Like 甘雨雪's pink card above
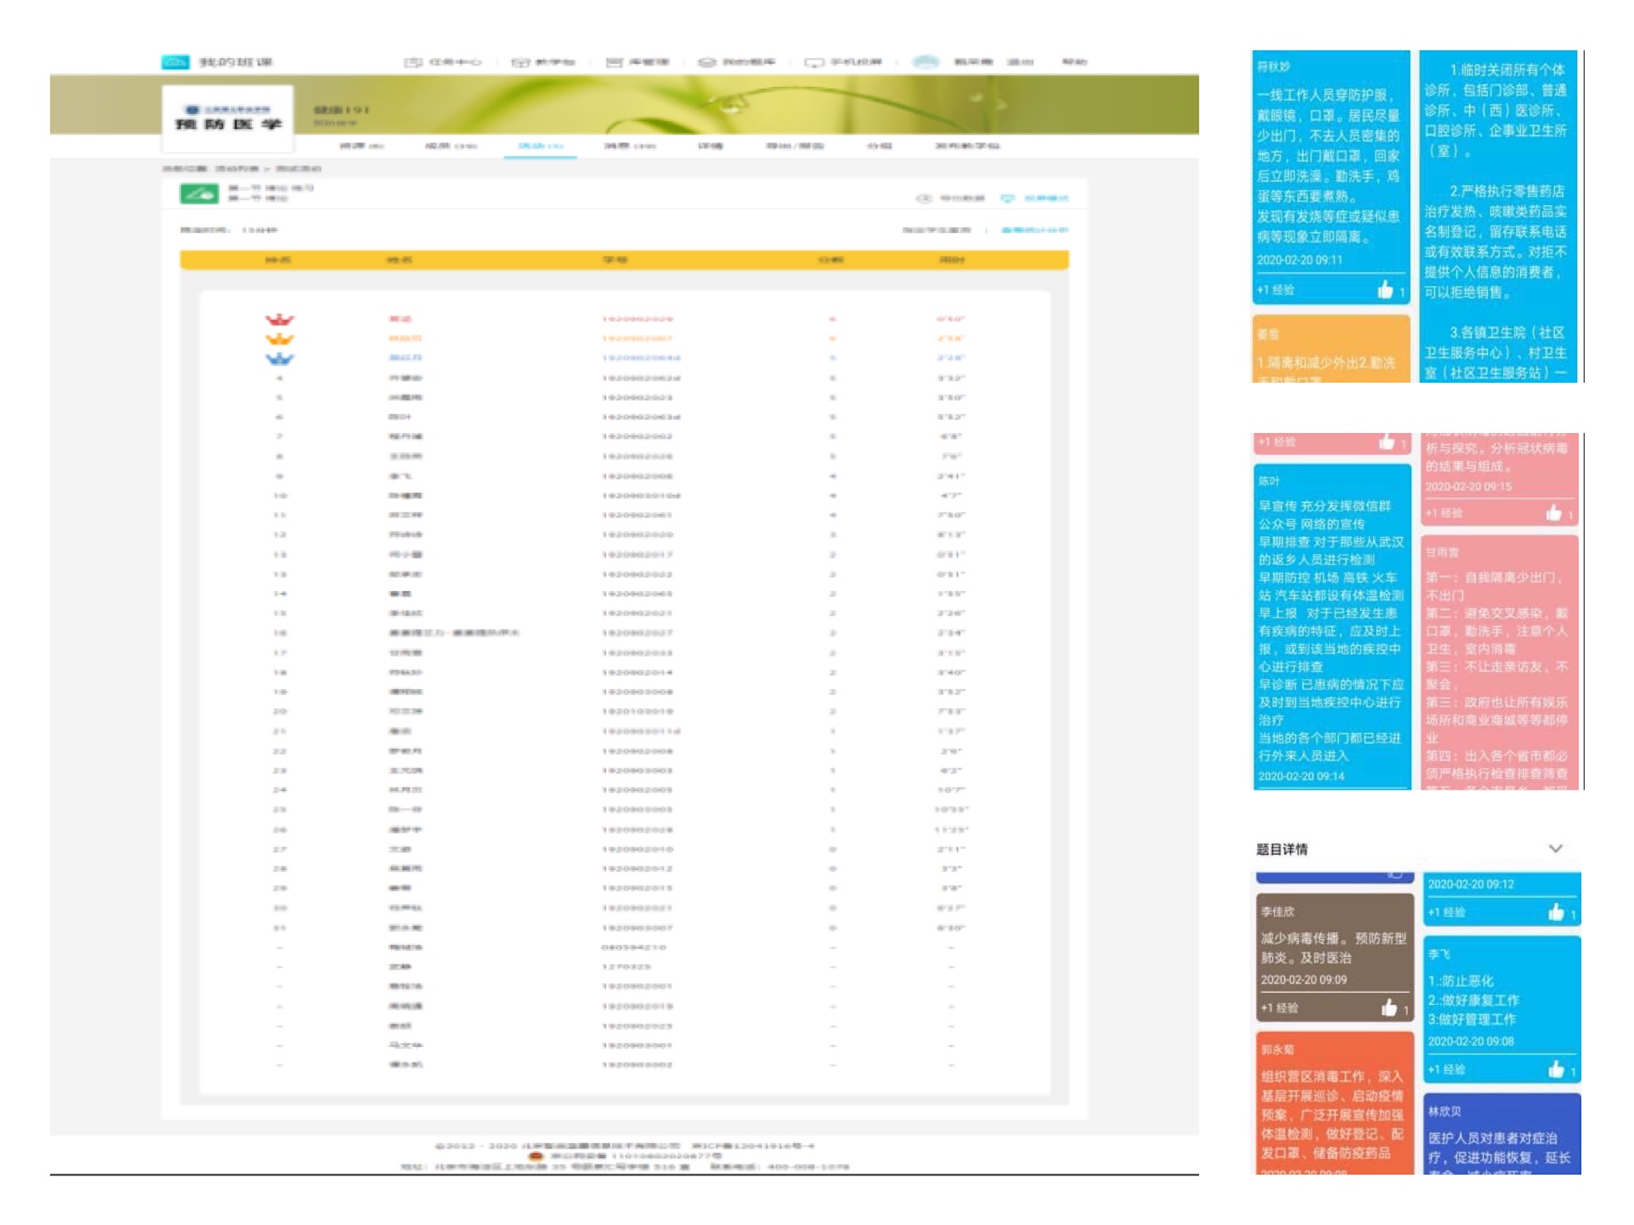The image size is (1634, 1225). [1553, 513]
